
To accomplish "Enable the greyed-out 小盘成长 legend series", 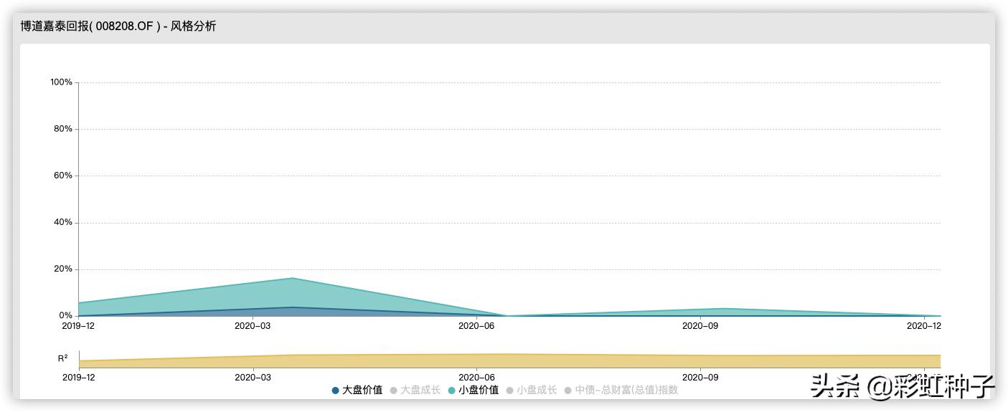I will 532,391.
